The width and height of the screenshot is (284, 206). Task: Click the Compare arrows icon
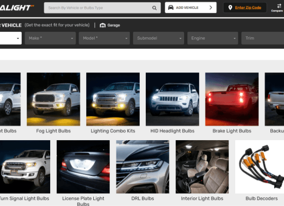[x=279, y=6]
